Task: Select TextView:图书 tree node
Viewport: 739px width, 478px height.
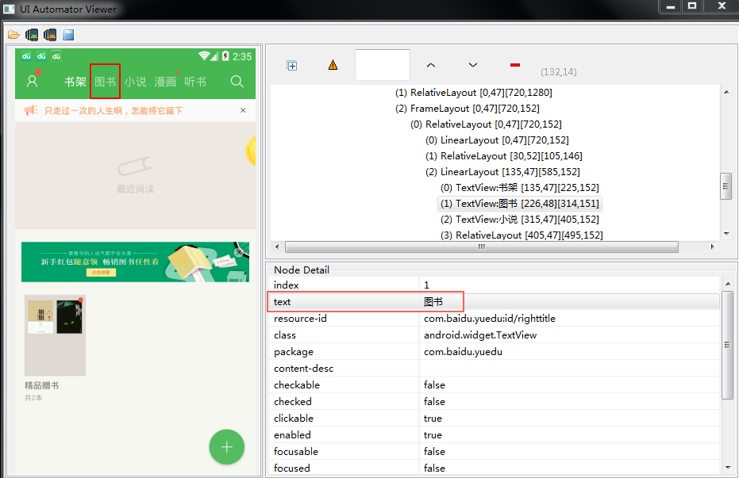Action: tap(519, 204)
